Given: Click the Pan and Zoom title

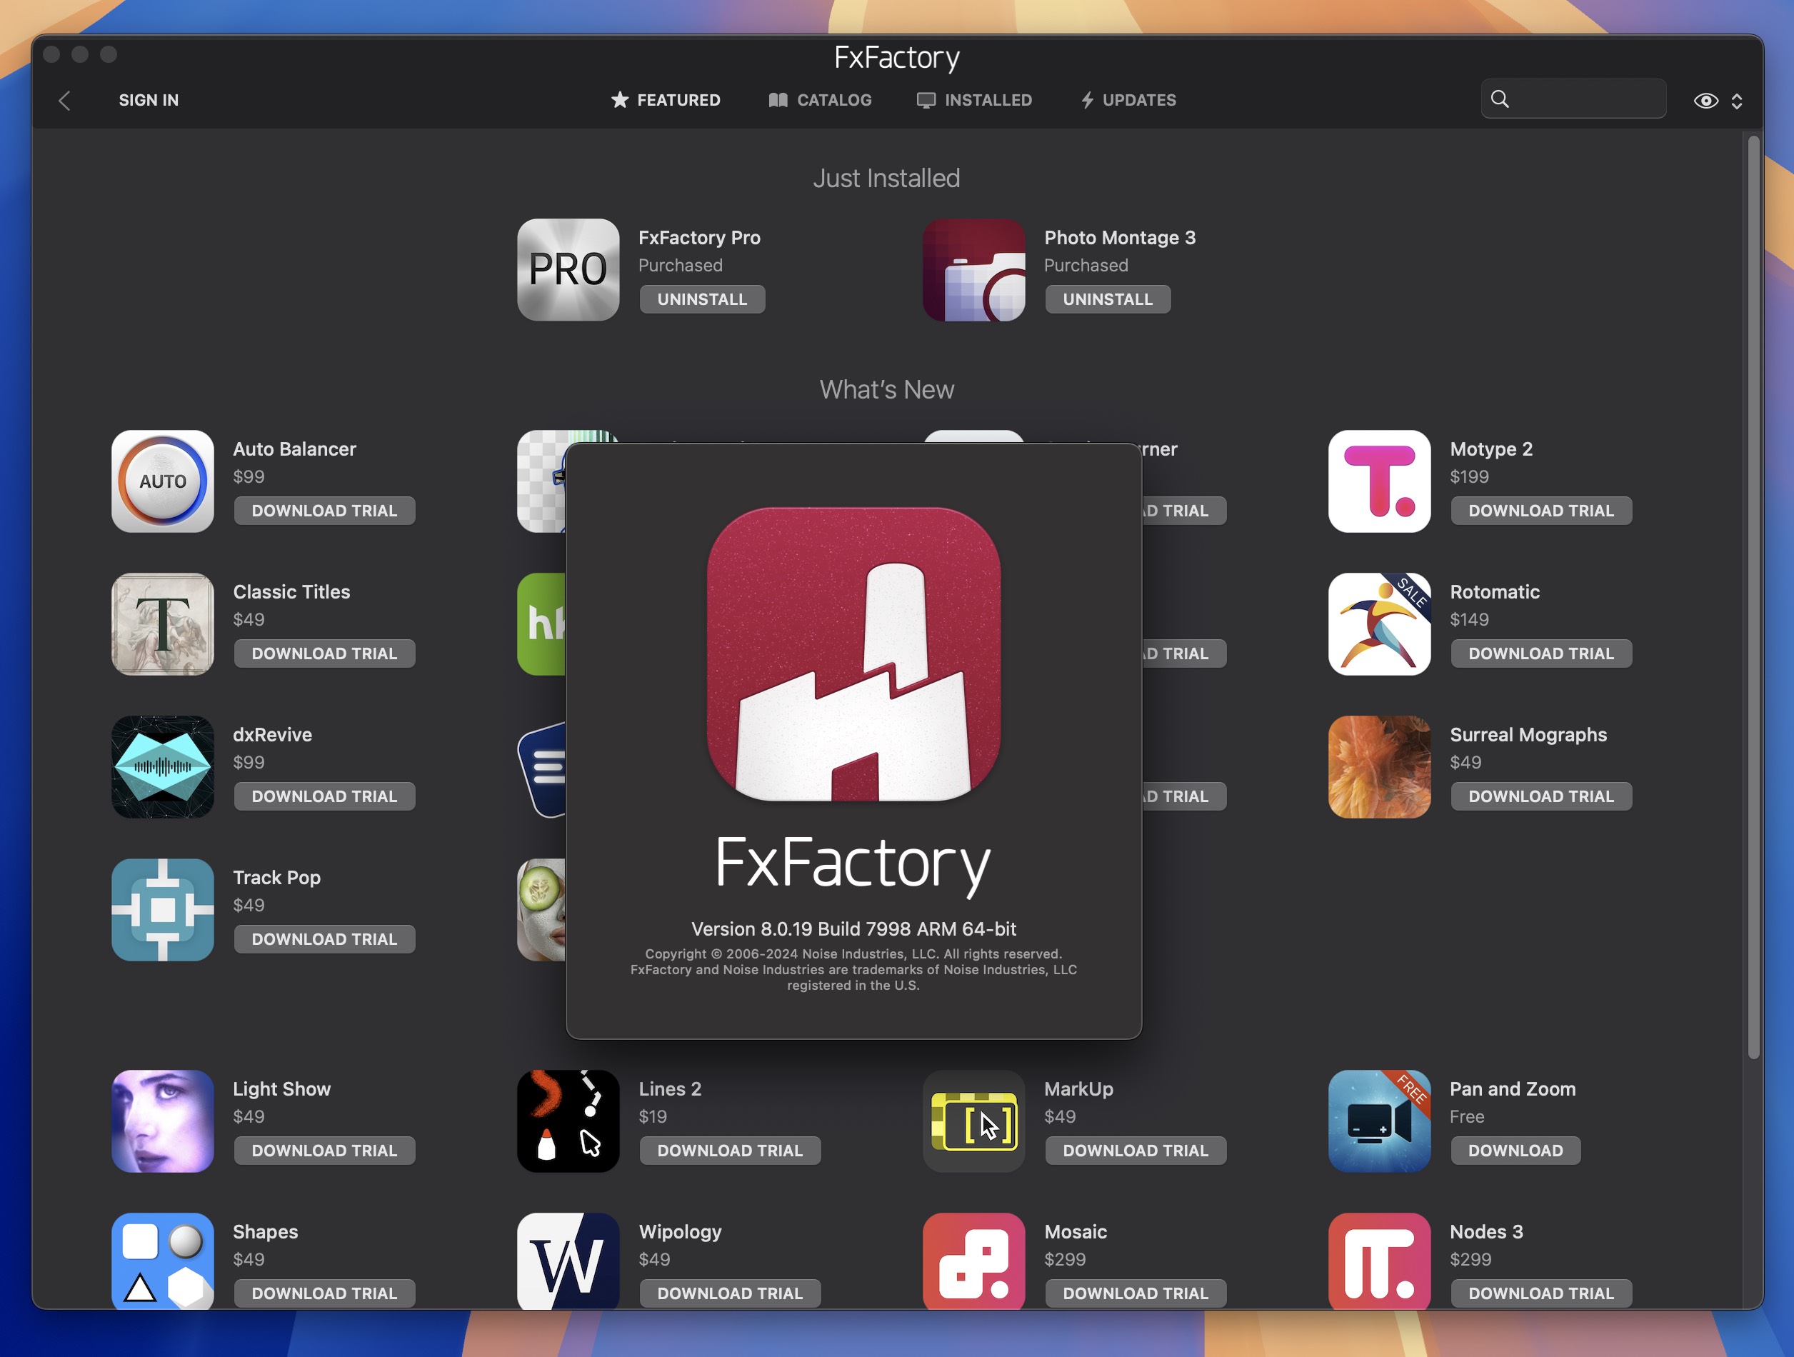Looking at the screenshot, I should [x=1513, y=1089].
